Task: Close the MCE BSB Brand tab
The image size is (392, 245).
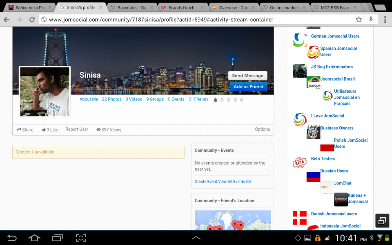Action: (355, 7)
